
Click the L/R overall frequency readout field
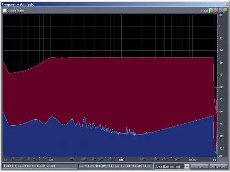(x=116, y=166)
